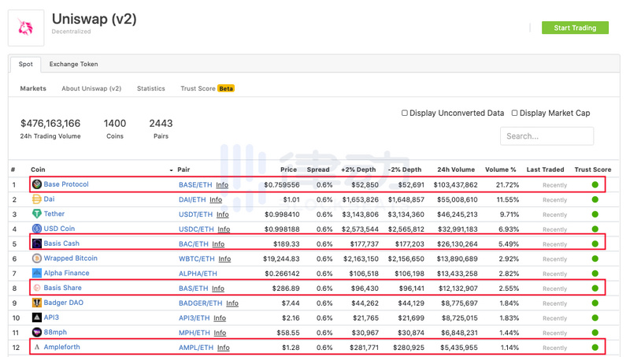Click the Wrapped Bitcoin coin icon
The image size is (630, 357).
coord(37,258)
